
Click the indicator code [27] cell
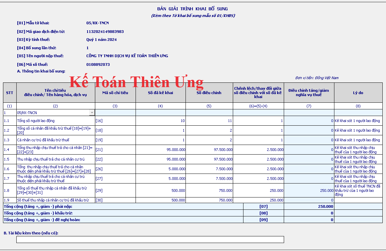115,179
